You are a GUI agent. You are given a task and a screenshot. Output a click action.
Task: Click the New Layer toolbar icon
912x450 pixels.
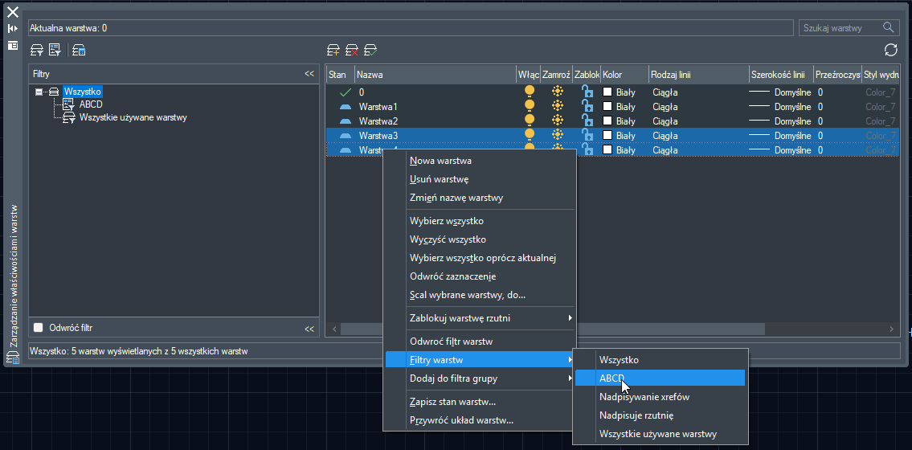(x=333, y=50)
